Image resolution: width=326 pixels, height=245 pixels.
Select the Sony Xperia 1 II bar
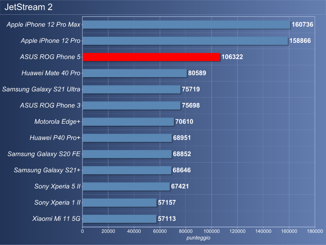(x=119, y=203)
